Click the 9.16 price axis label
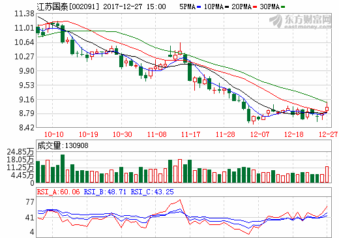 click(x=27, y=99)
